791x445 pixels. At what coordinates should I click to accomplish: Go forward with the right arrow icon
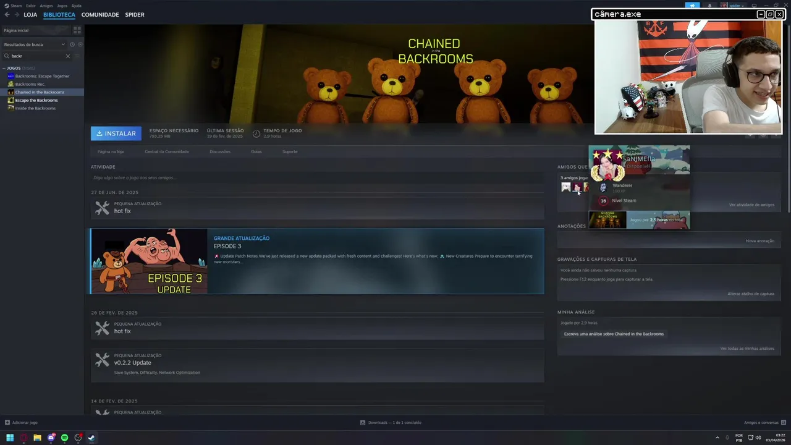coord(17,15)
